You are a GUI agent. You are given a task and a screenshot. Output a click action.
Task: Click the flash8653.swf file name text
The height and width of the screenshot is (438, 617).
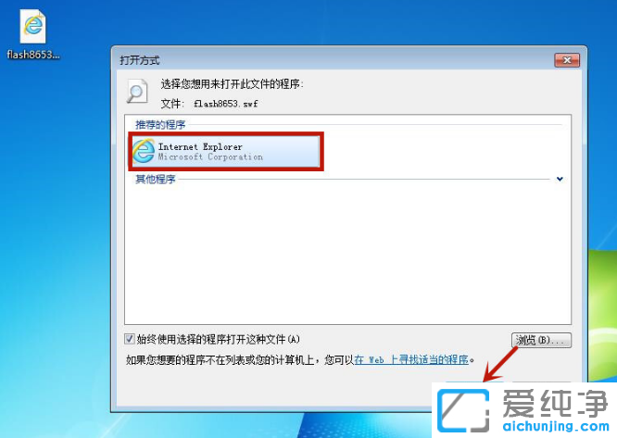click(226, 104)
